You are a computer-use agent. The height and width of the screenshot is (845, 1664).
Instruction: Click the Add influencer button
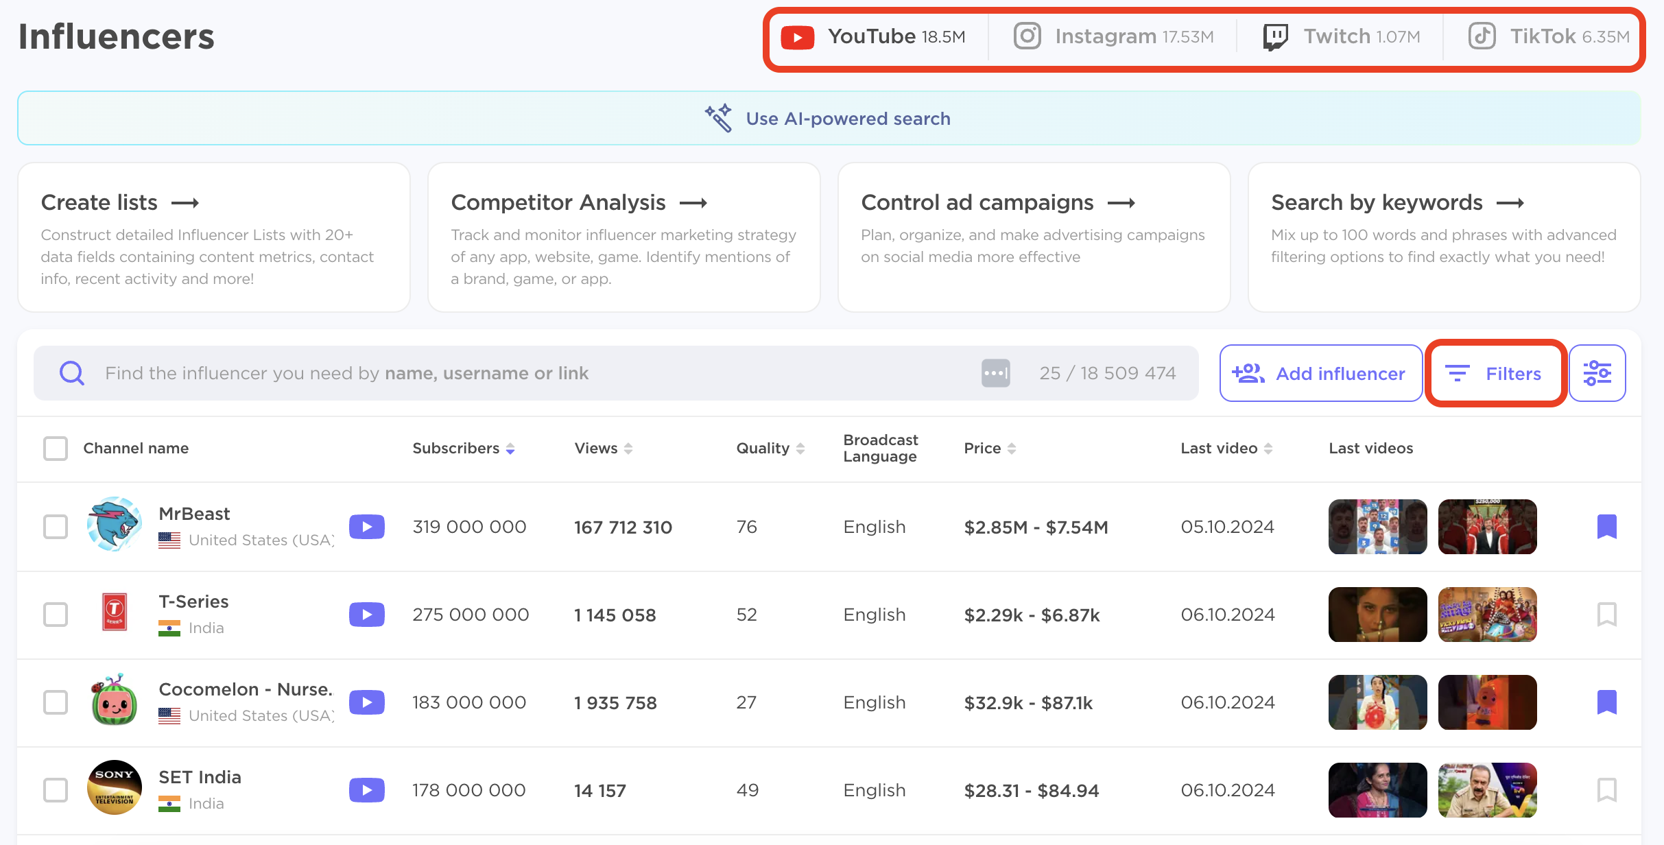click(1320, 373)
